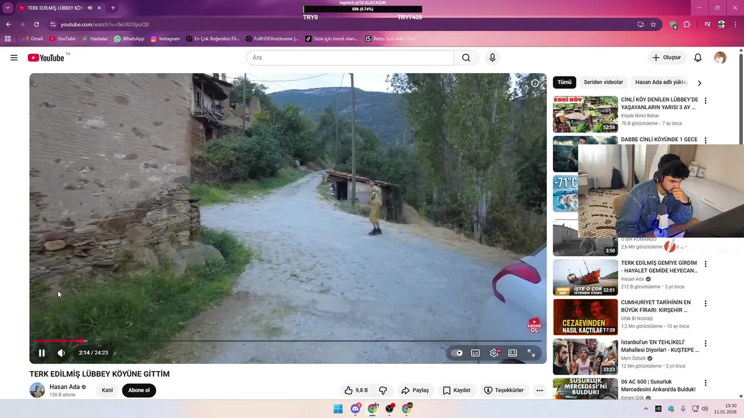The image size is (744, 418).
Task: Click the Teşekkürler thanks button
Action: 504,390
